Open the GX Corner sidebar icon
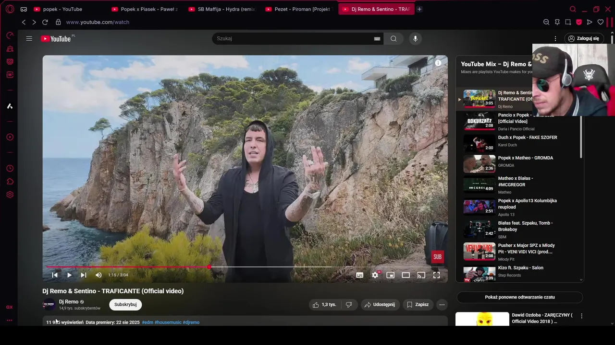Viewport: 615px width, 345px height. coord(10,307)
